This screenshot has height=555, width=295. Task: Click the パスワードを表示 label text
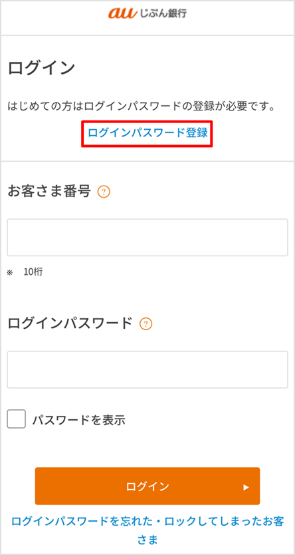79,420
